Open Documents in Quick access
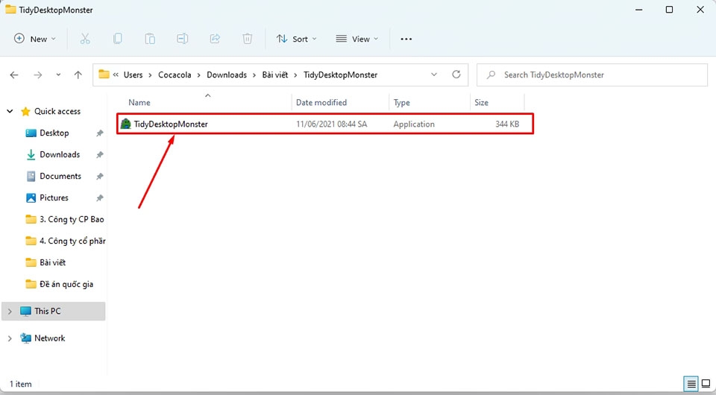This screenshot has height=395, width=716. (x=60, y=176)
